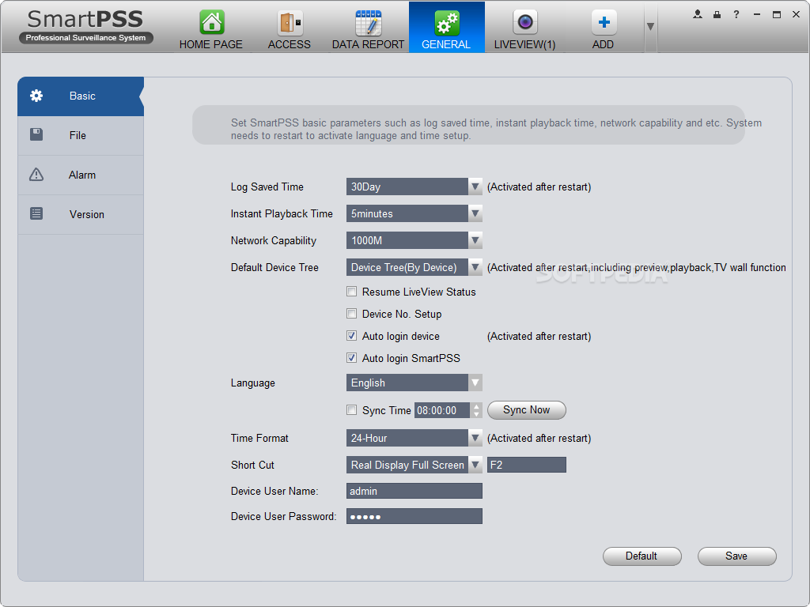Open the LiveView camera icon
The height and width of the screenshot is (607, 810).
[525, 22]
